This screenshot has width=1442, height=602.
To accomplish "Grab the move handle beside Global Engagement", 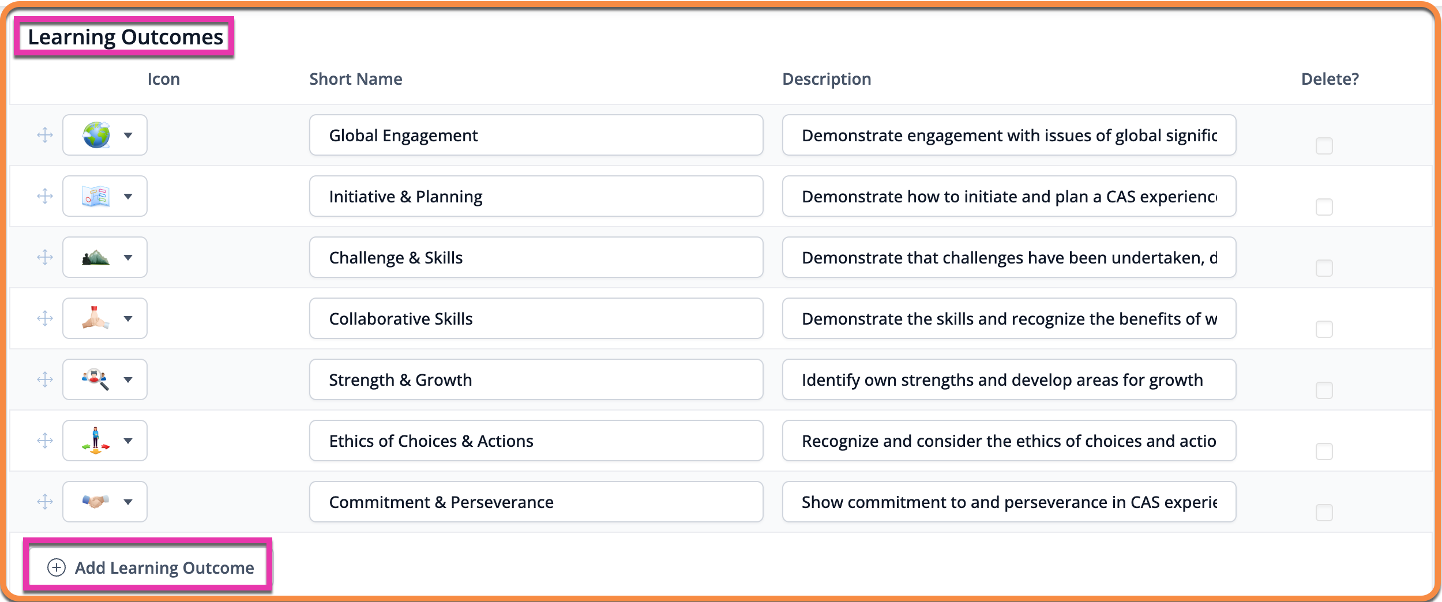I will (x=45, y=135).
